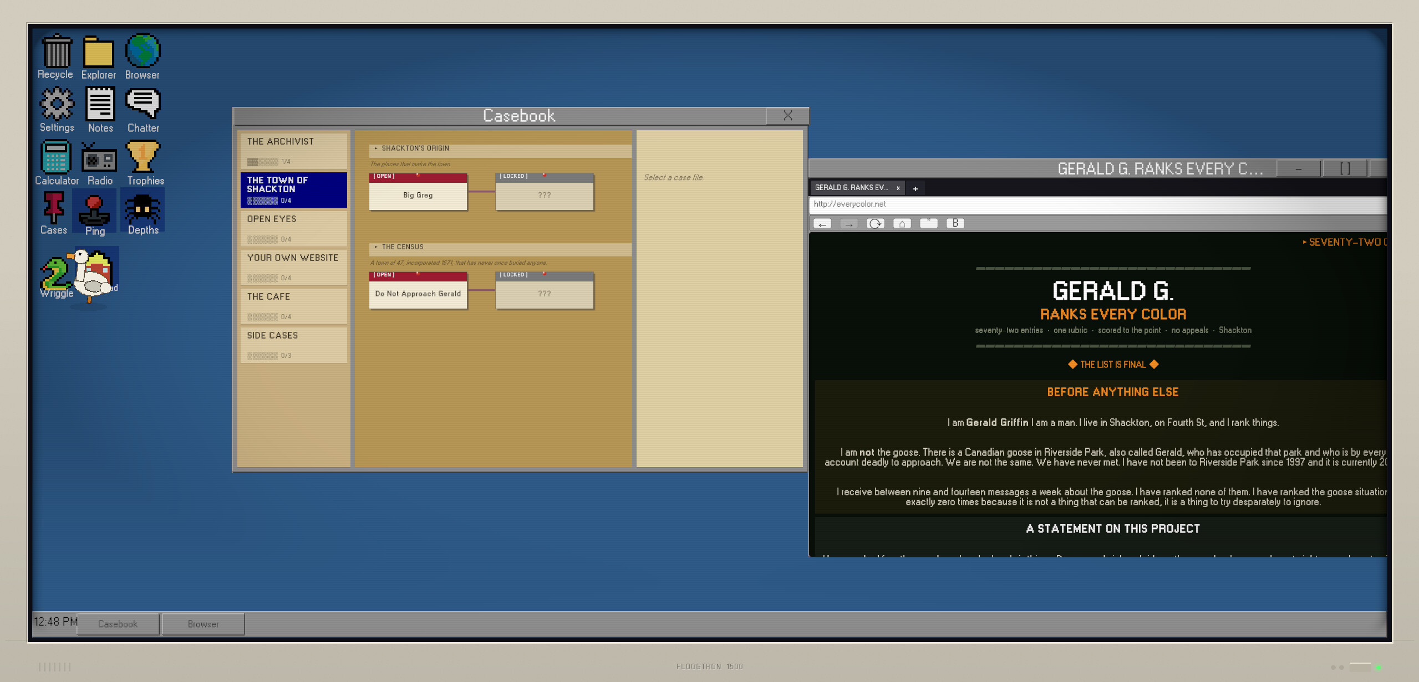The height and width of the screenshot is (682, 1419).
Task: Click the browser bookmark star button
Action: point(929,223)
